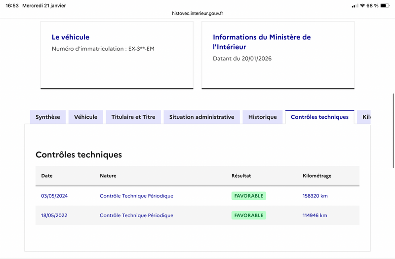The height and width of the screenshot is (259, 395).
Task: Click the "Le véhicule" card heading
Action: point(71,37)
